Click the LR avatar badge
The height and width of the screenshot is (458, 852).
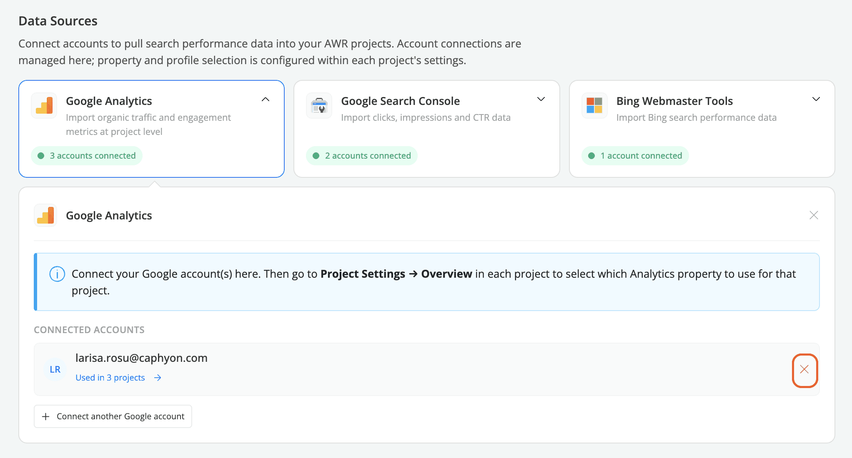(x=55, y=369)
